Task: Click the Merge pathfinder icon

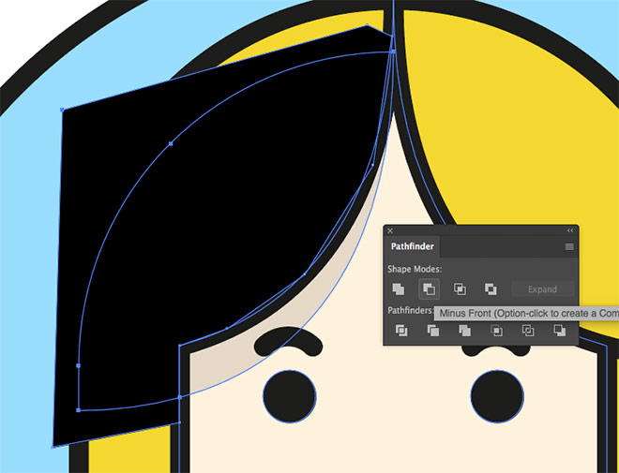Action: [x=464, y=331]
